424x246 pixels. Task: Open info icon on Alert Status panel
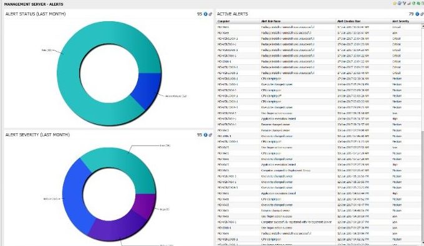pos(206,14)
